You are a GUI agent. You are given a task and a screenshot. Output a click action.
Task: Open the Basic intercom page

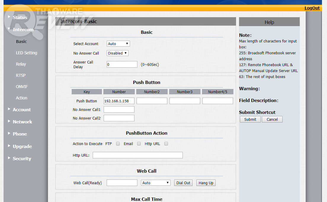pyautogui.click(x=21, y=42)
